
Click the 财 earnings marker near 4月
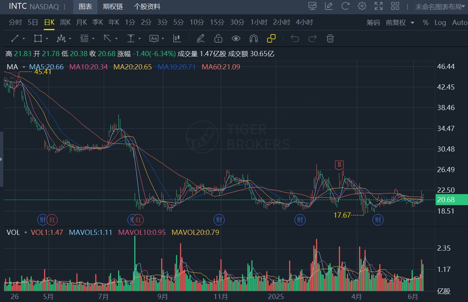(378, 220)
